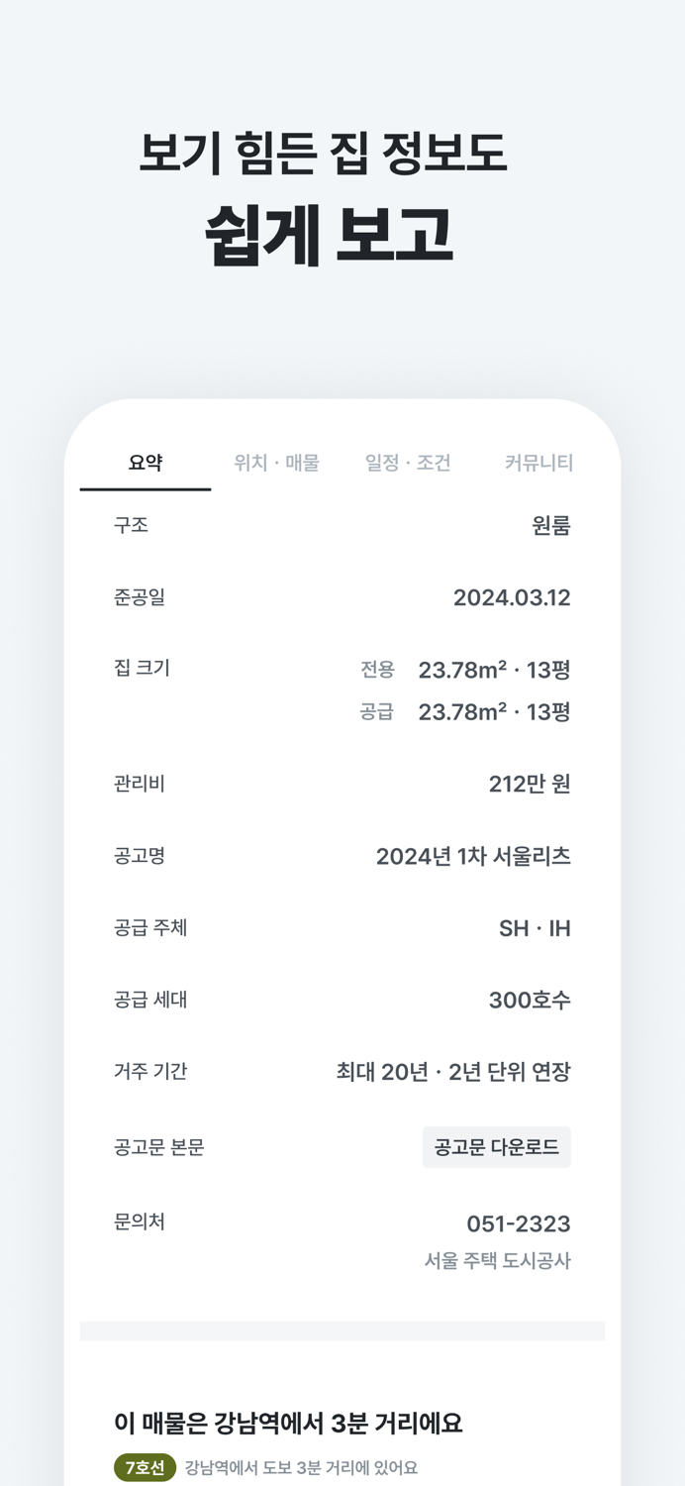Select the 요약 tab
The height and width of the screenshot is (1486, 685).
(x=144, y=461)
